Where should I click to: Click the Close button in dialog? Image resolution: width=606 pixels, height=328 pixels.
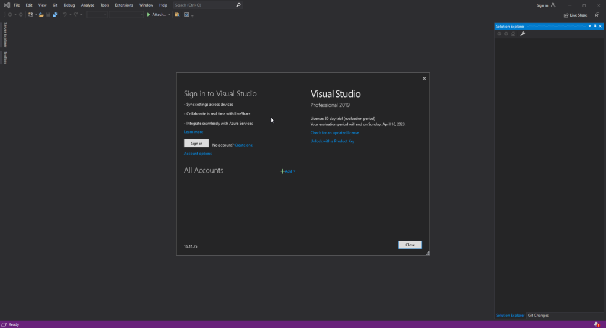pyautogui.click(x=410, y=245)
